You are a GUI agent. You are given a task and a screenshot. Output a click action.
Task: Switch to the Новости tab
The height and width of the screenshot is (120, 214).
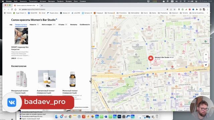[x=34, y=25]
